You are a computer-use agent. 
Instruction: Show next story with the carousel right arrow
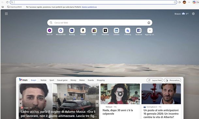click(x=97, y=103)
